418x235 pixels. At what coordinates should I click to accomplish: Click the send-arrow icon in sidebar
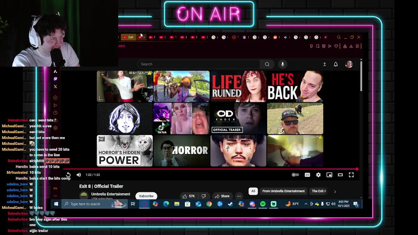click(55, 105)
